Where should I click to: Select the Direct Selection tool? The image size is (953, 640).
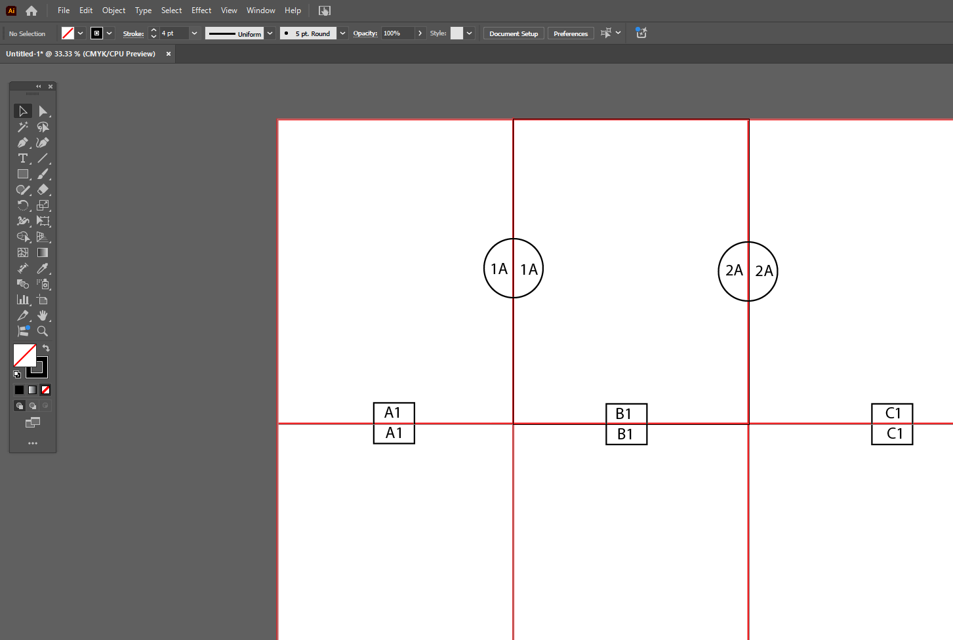43,111
